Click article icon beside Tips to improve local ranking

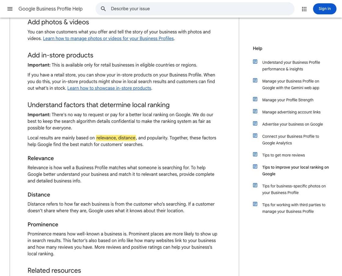pos(255,167)
